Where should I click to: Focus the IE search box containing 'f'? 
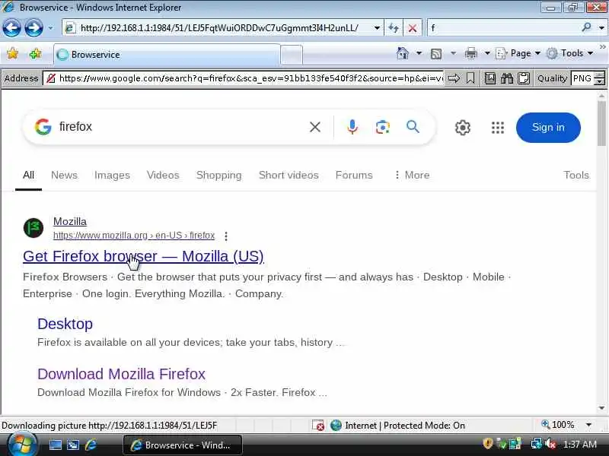tap(503, 28)
